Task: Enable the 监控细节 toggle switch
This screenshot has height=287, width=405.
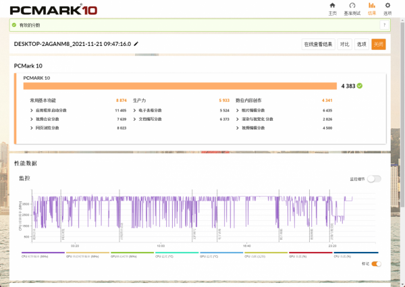Action: [x=374, y=179]
